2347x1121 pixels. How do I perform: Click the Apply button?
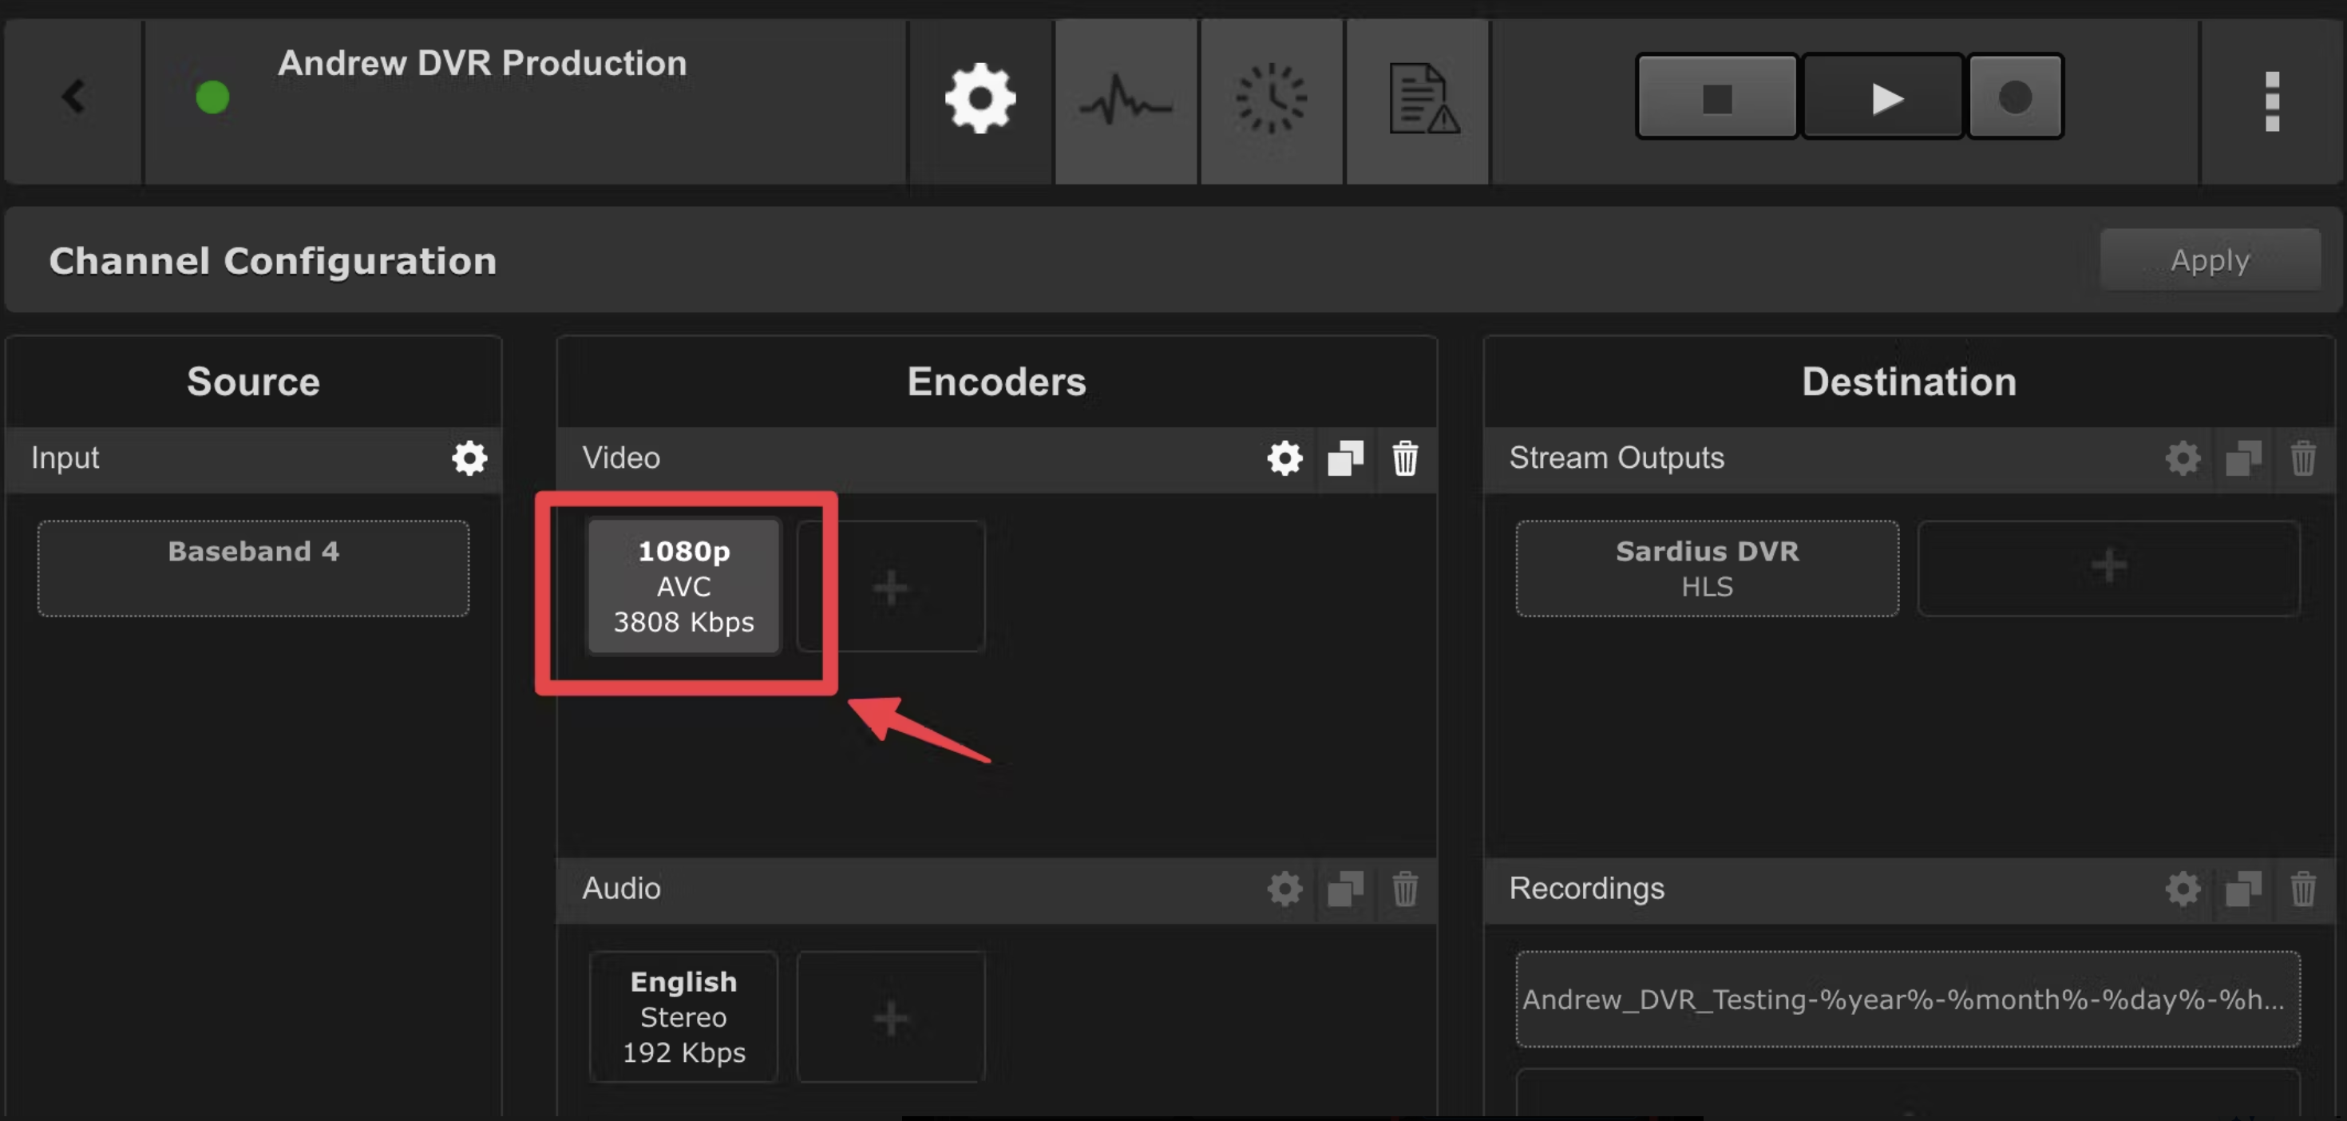2210,260
